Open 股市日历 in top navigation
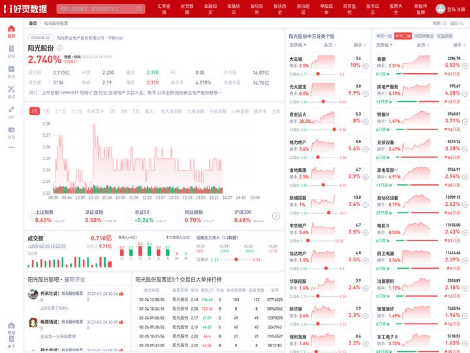This screenshot has height=353, width=470. click(x=373, y=9)
